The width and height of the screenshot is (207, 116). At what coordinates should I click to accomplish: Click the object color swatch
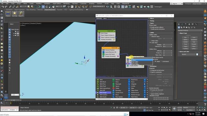[197, 54]
